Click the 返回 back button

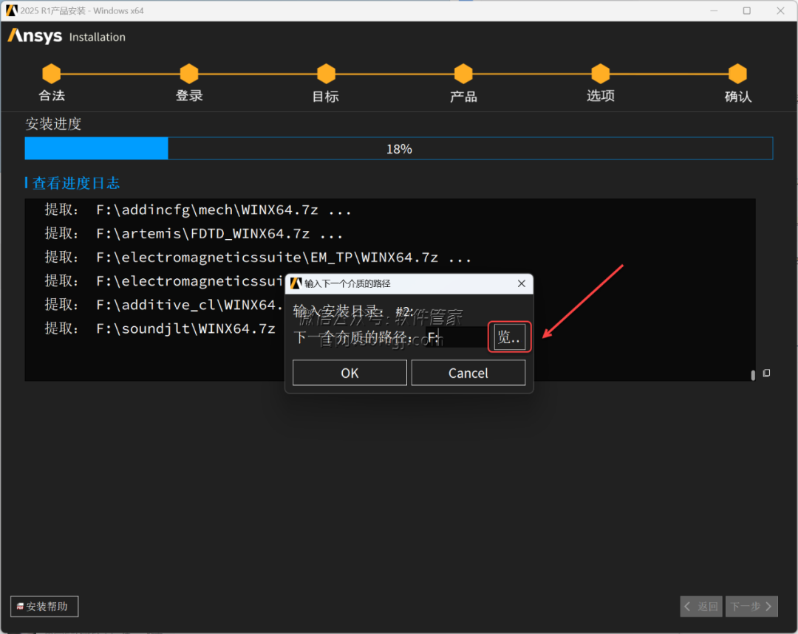(700, 606)
